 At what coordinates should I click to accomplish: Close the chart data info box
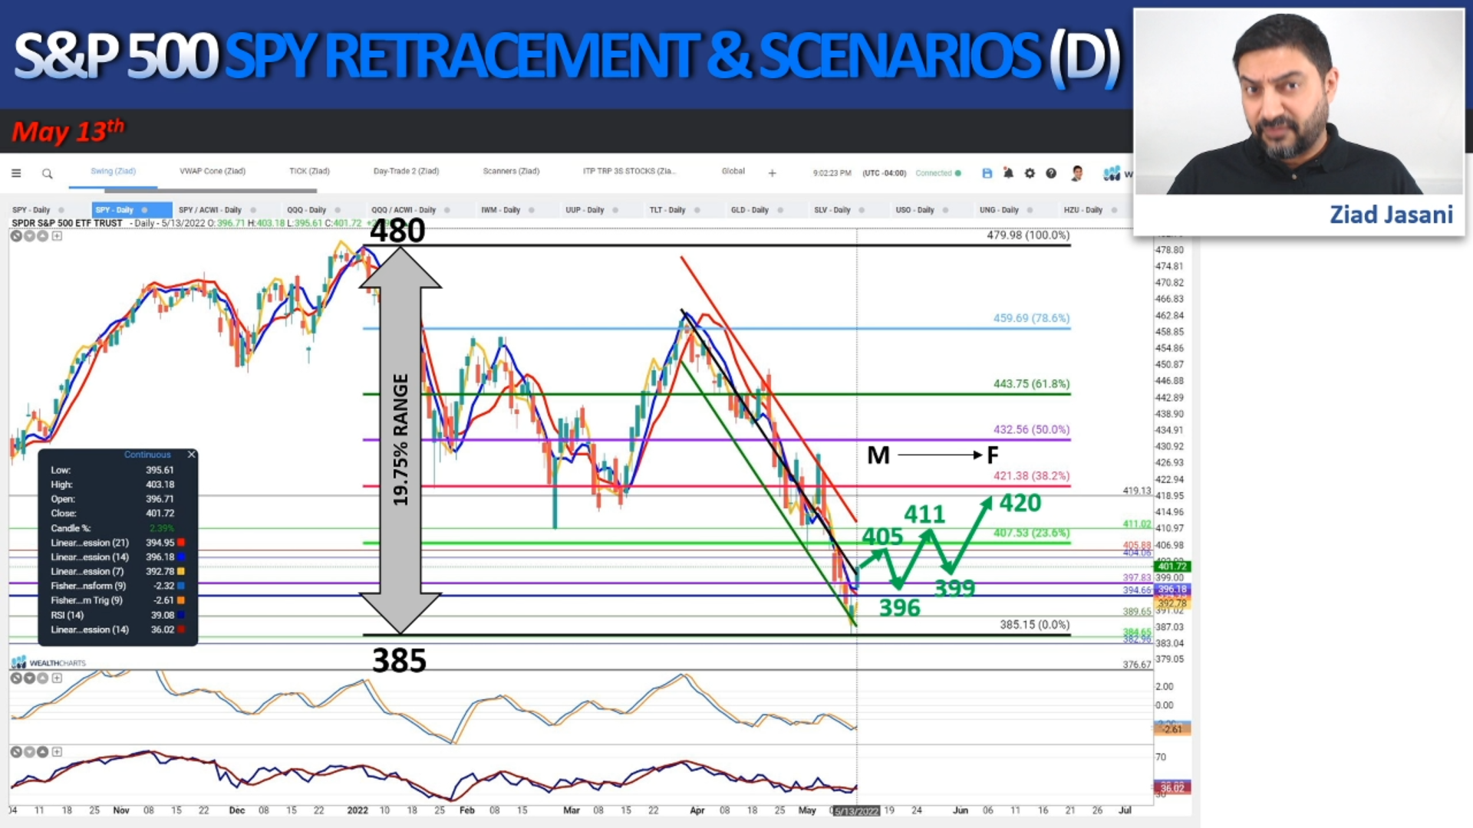click(191, 455)
